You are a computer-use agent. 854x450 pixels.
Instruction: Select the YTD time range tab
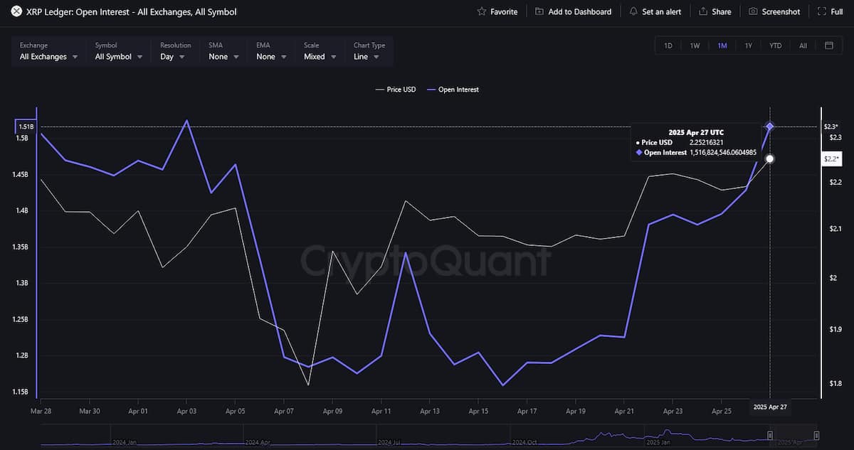point(775,45)
